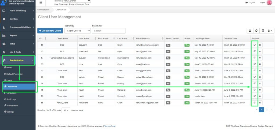This screenshot has width=275, height=130.
Task: Open the Terms of use link
Action: coord(110,126)
